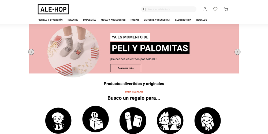Open Moda y Accesorios menu
Viewport: 268px width, 134px height.
(x=113, y=20)
